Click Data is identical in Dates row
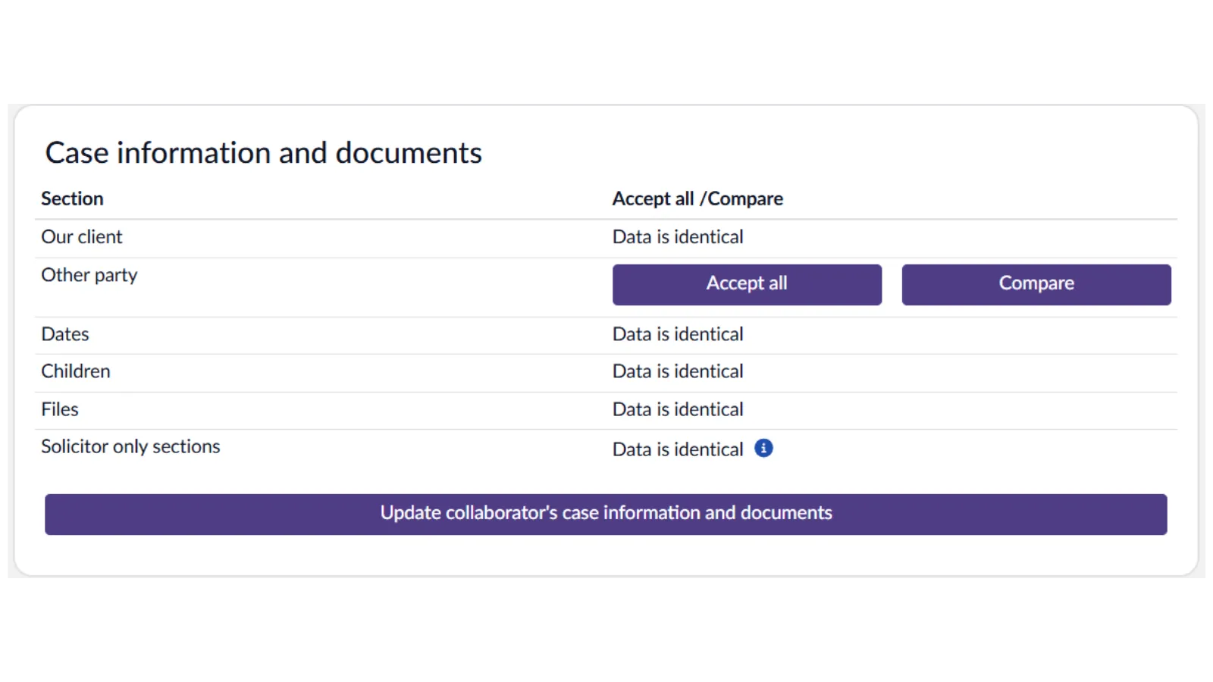1213x682 pixels. [x=678, y=334]
